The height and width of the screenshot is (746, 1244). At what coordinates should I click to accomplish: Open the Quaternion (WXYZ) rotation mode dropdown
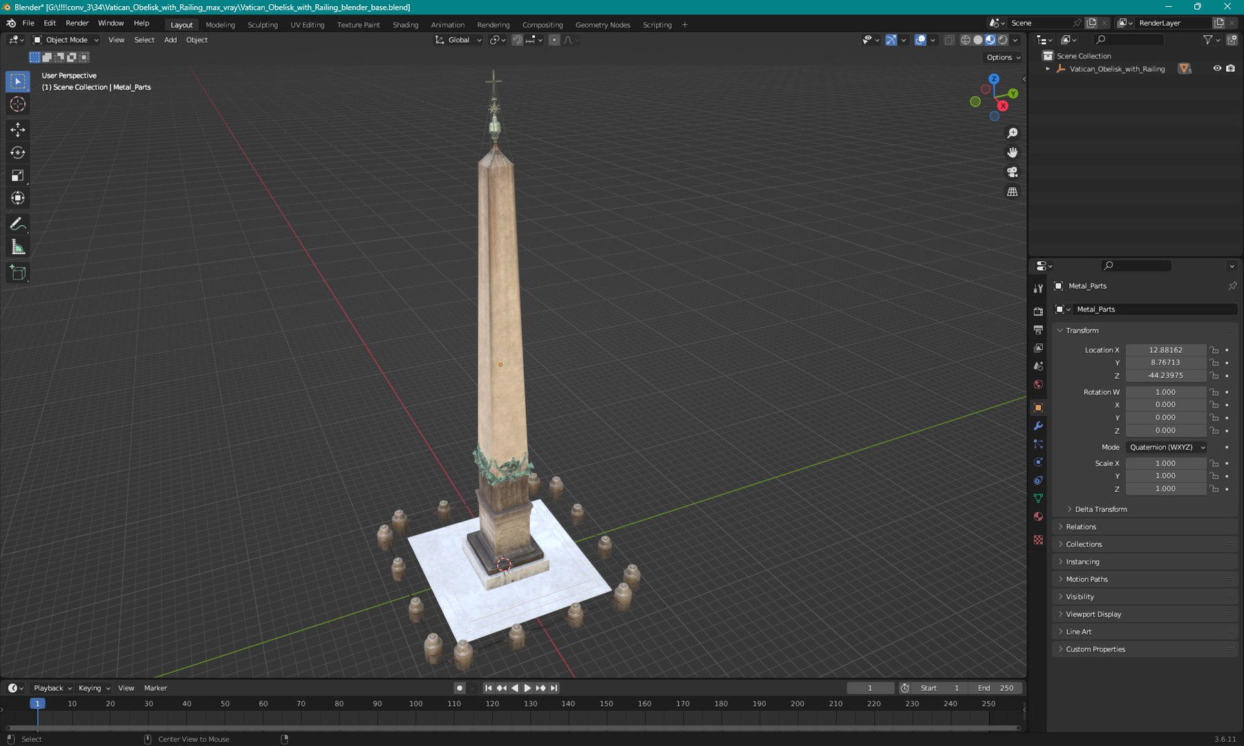(1167, 447)
